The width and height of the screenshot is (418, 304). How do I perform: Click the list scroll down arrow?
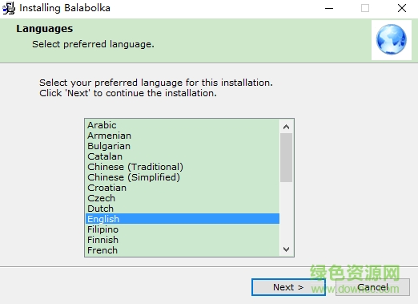point(287,249)
